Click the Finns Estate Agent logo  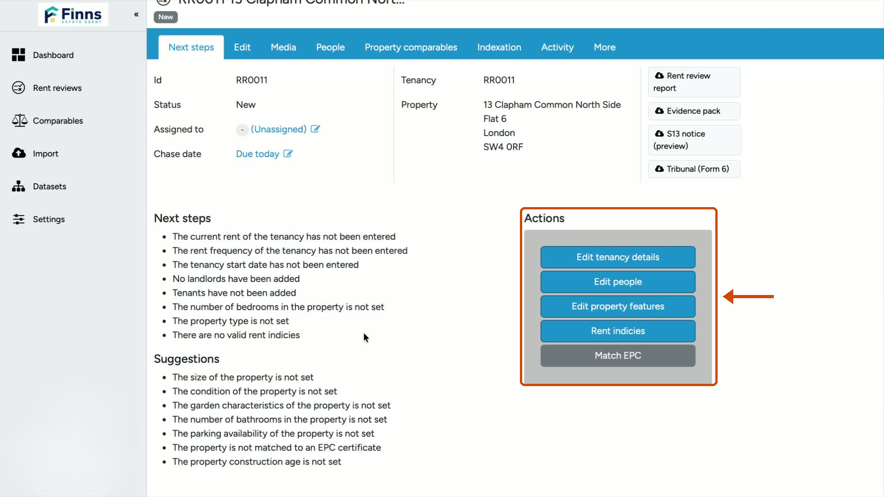tap(73, 15)
